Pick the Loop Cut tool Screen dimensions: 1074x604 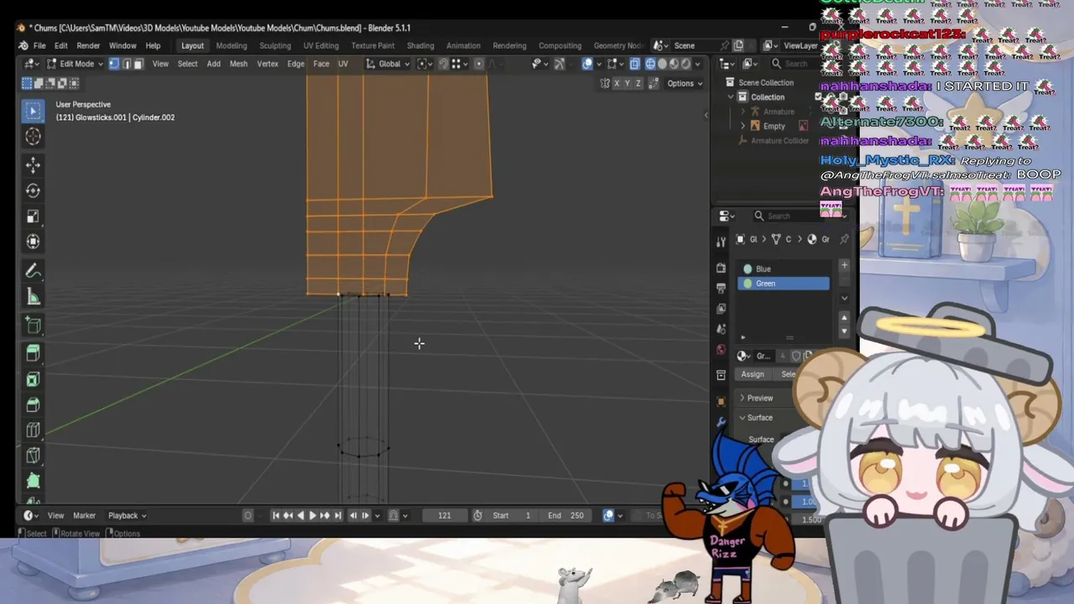pyautogui.click(x=33, y=430)
